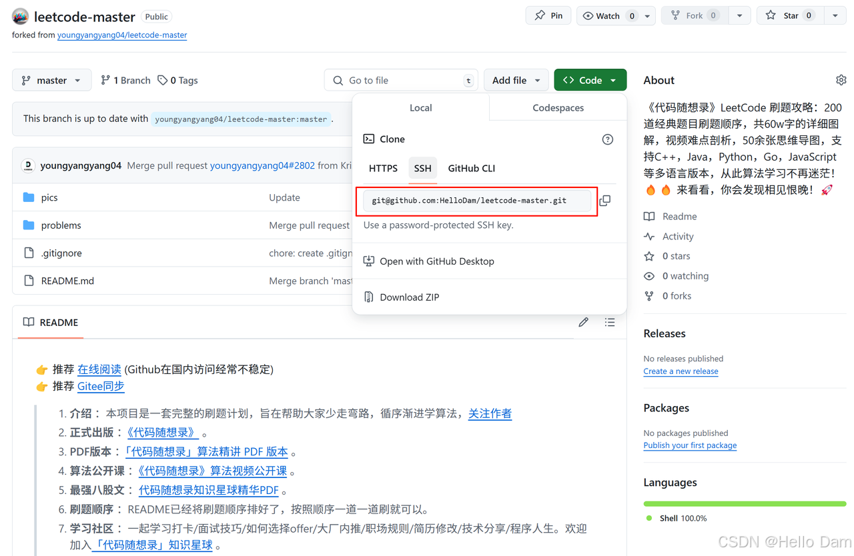View the 0 stars link
The width and height of the screenshot is (854, 556).
(x=676, y=256)
